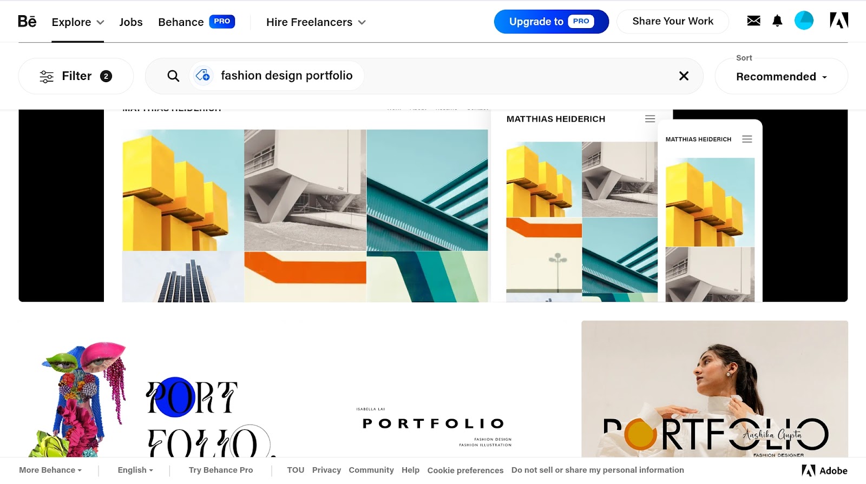This screenshot has width=866, height=484.
Task: Change language via English dropdown
Action: [135, 470]
